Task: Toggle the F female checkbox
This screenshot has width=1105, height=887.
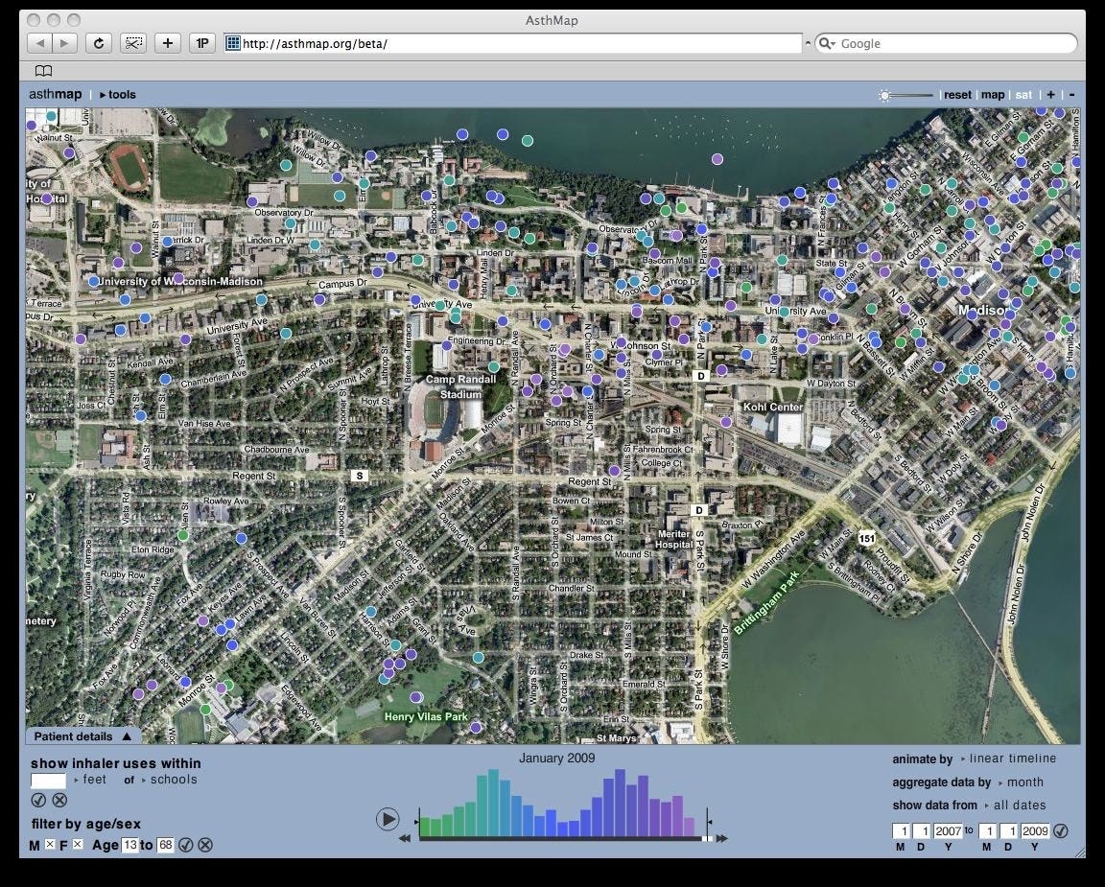Action: [x=78, y=844]
